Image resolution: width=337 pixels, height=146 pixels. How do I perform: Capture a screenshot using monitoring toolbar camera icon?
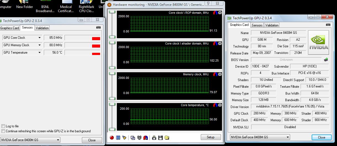[154, 138]
